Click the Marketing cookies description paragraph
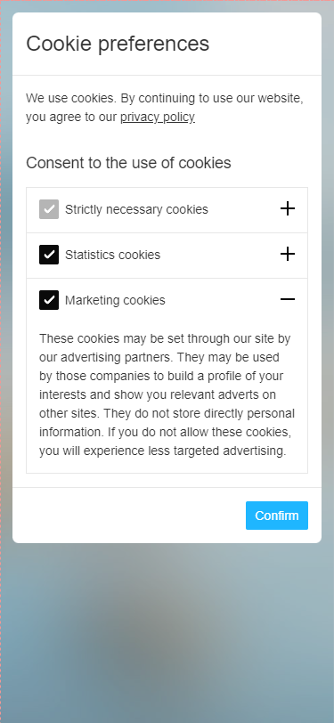This screenshot has height=723, width=334. (x=167, y=394)
